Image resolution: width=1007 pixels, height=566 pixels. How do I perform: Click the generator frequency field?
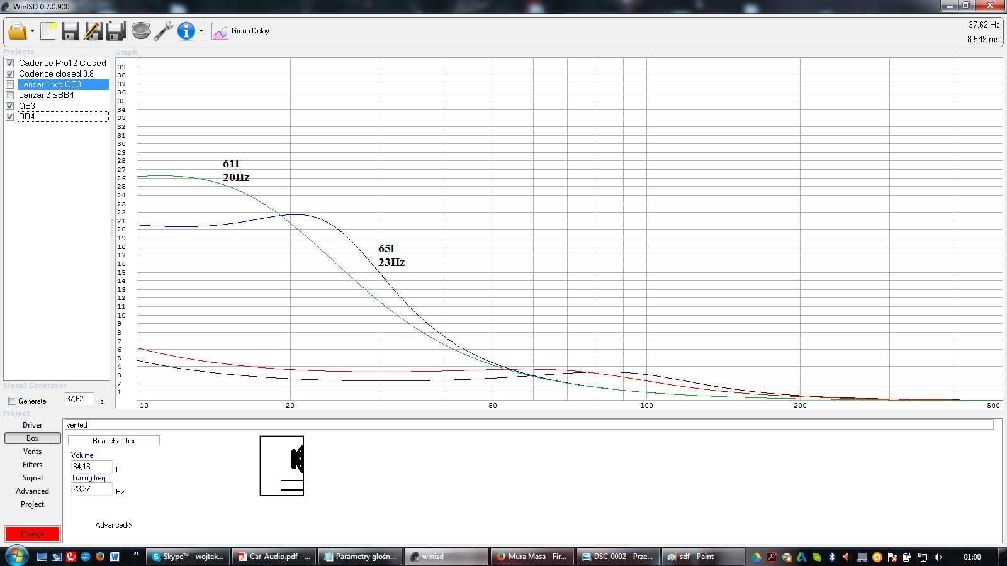click(79, 399)
